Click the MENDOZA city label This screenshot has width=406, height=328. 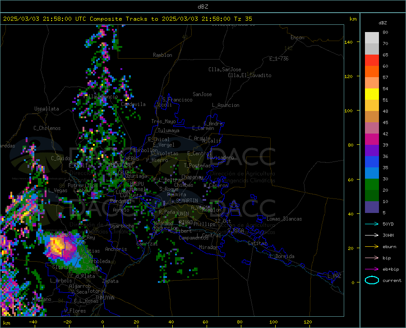pyautogui.click(x=120, y=165)
